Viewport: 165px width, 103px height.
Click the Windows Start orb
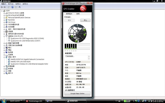(4, 101)
